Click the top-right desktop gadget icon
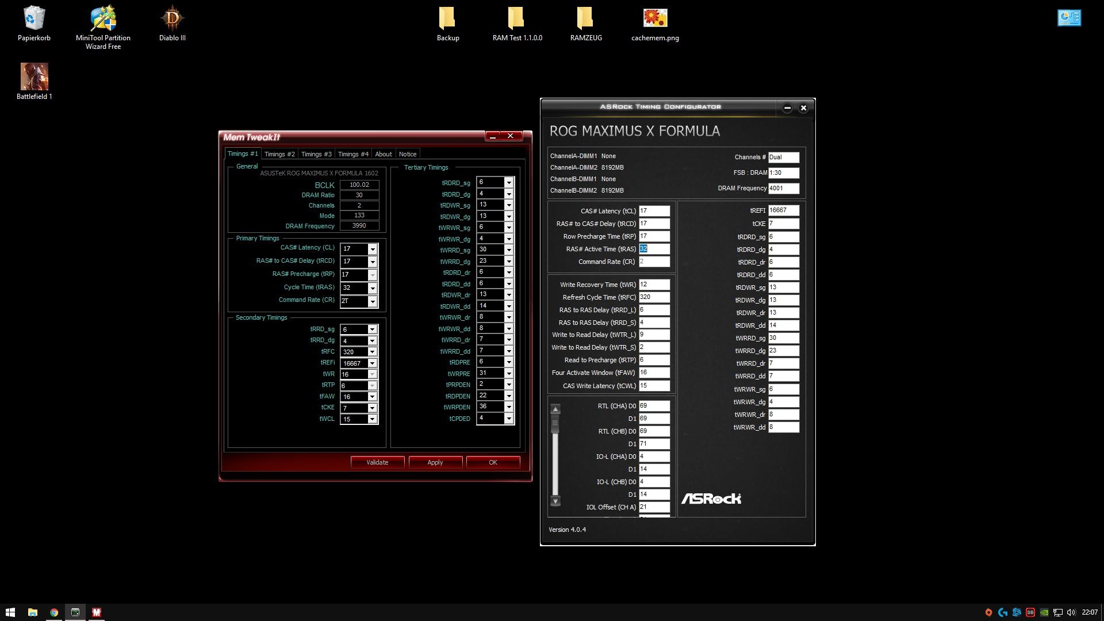This screenshot has width=1104, height=621. (x=1069, y=18)
